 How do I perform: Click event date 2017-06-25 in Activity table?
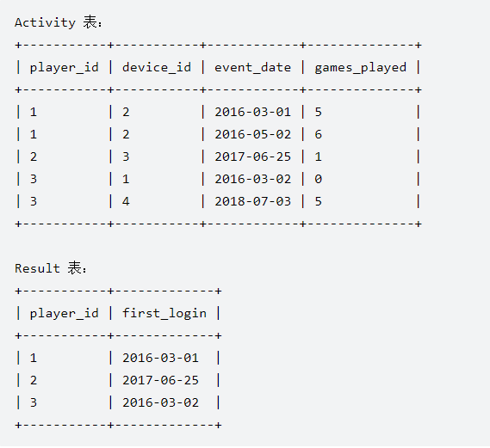click(x=253, y=156)
